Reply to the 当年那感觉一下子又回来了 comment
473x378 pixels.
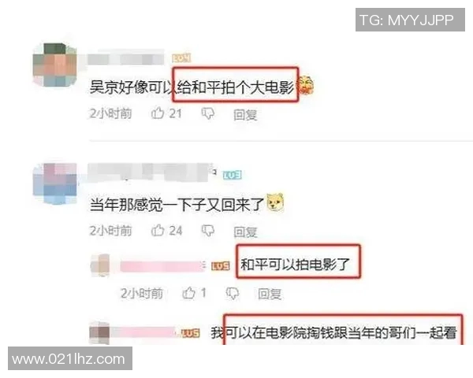click(245, 232)
